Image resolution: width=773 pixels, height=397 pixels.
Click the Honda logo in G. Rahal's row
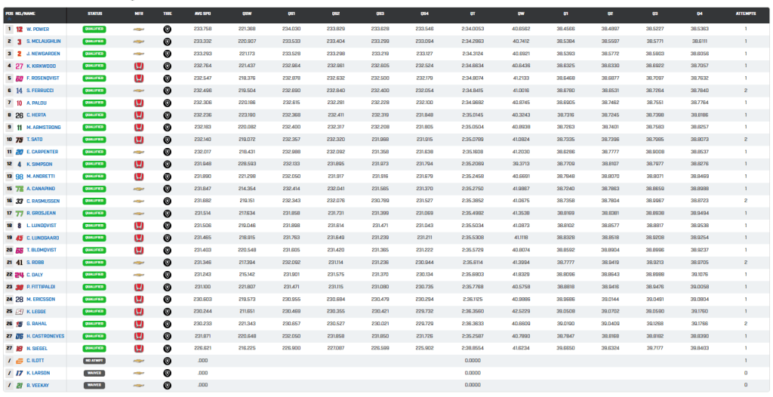[139, 324]
